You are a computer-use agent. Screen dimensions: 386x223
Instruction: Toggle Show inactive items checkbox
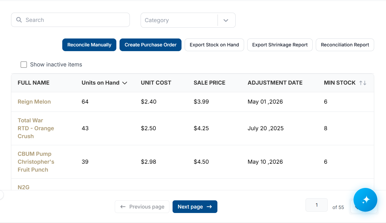coord(24,65)
